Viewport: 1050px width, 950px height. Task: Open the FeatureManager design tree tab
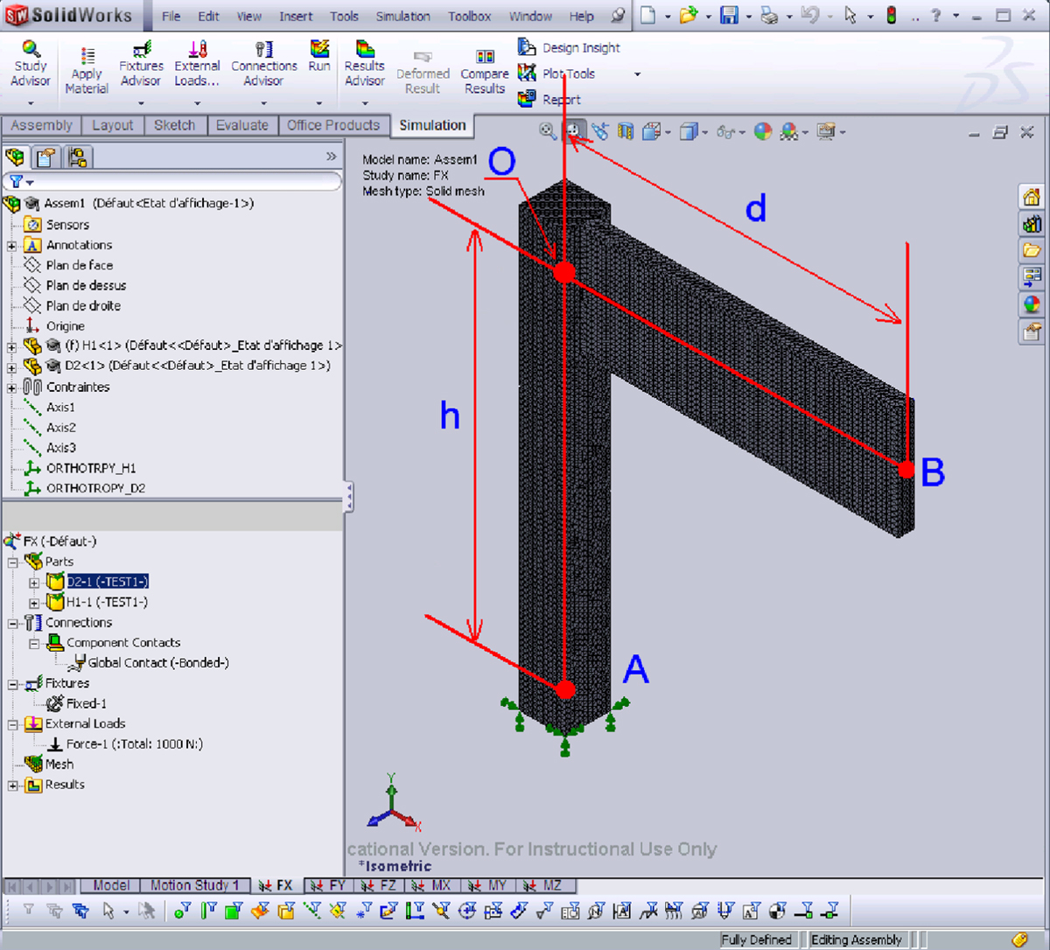click(x=15, y=157)
